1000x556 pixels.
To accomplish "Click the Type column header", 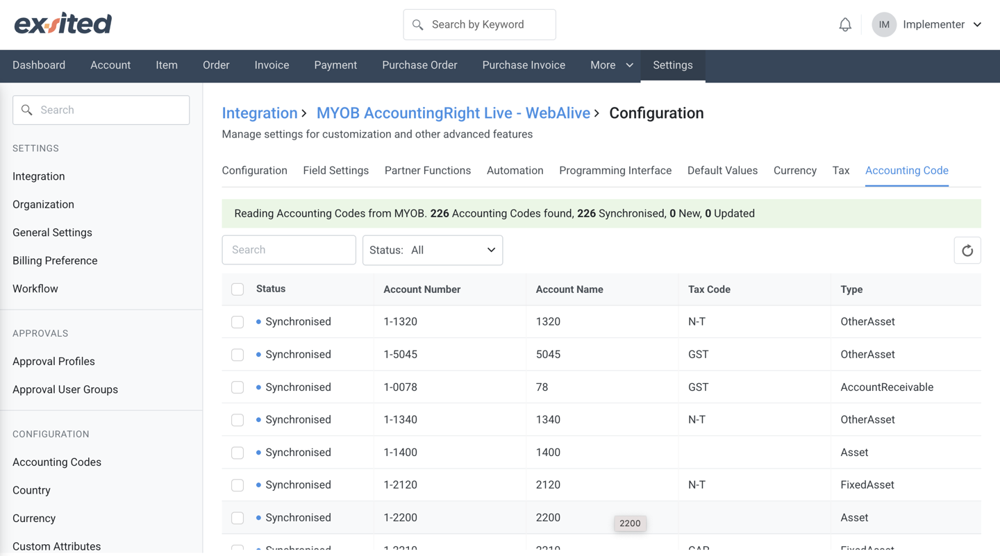I will (851, 289).
